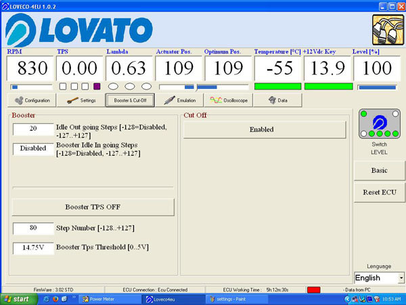Click the Lovato switch level indicator icon

378,123
